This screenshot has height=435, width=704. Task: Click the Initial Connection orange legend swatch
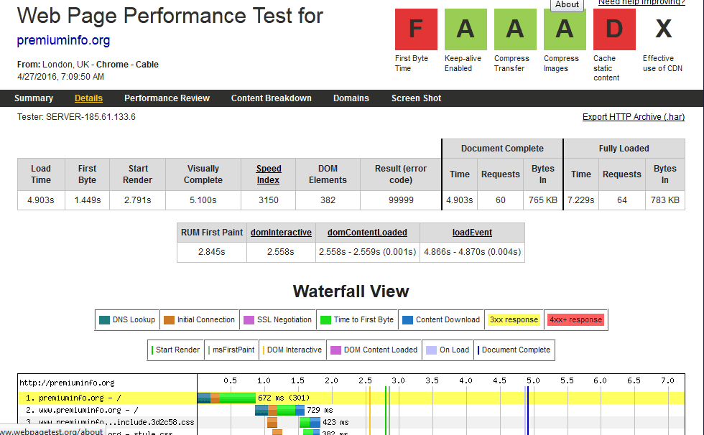click(x=169, y=320)
